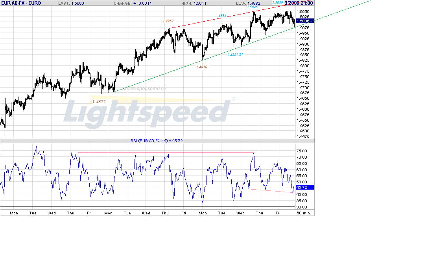Click the 1.4875 price axis label
The width and height of the screenshot is (448, 265).
303,49
